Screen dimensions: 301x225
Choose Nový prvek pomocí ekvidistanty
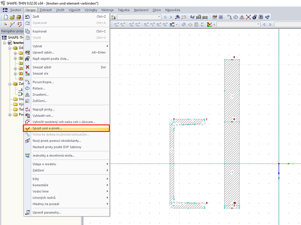click(66, 141)
